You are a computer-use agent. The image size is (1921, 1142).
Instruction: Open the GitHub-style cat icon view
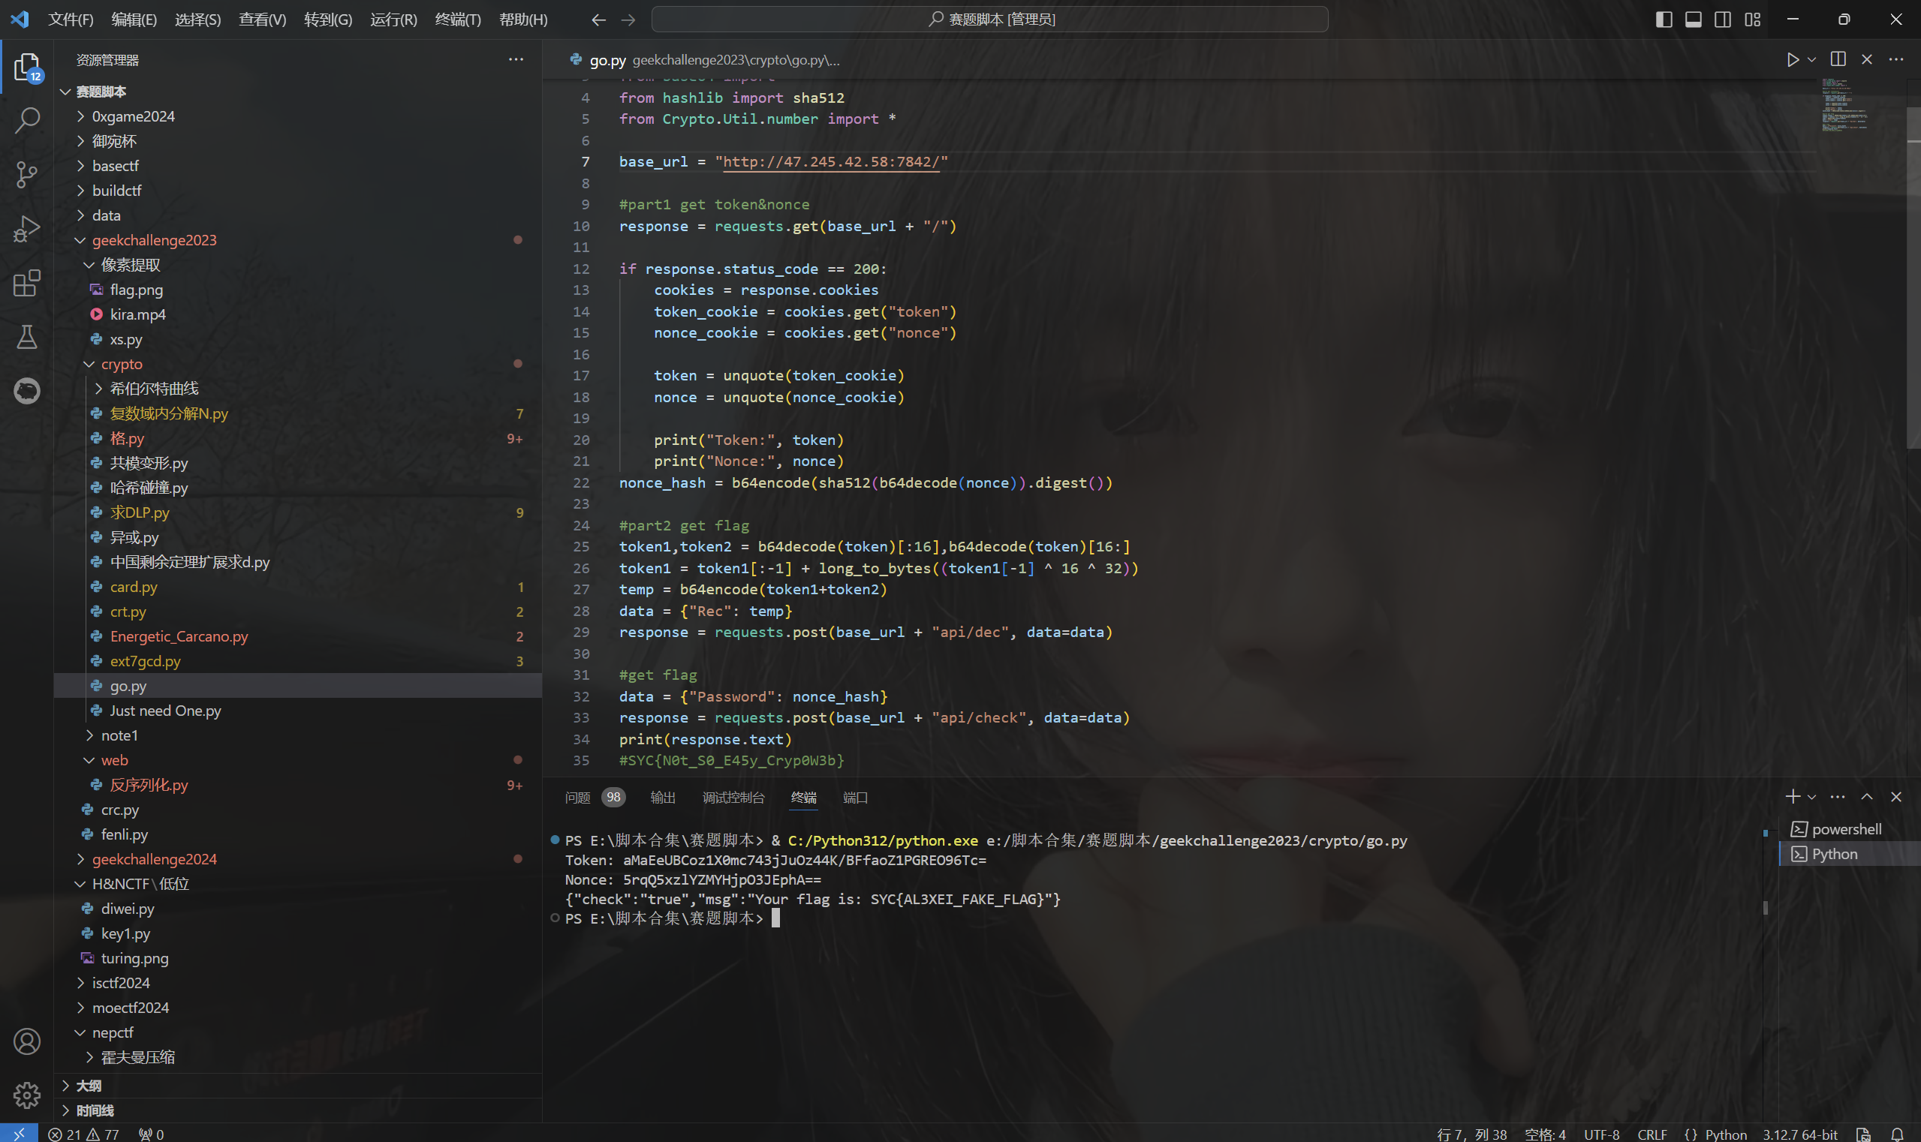[27, 391]
